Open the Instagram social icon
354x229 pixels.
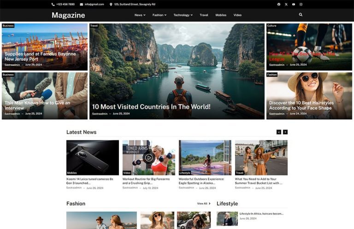pyautogui.click(x=301, y=4)
